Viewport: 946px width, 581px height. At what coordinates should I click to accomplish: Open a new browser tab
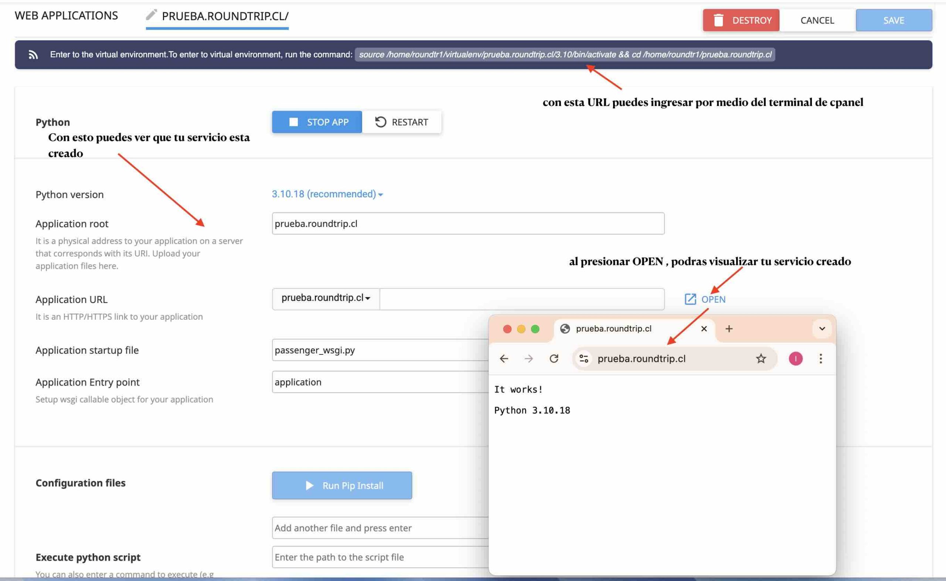(x=729, y=329)
